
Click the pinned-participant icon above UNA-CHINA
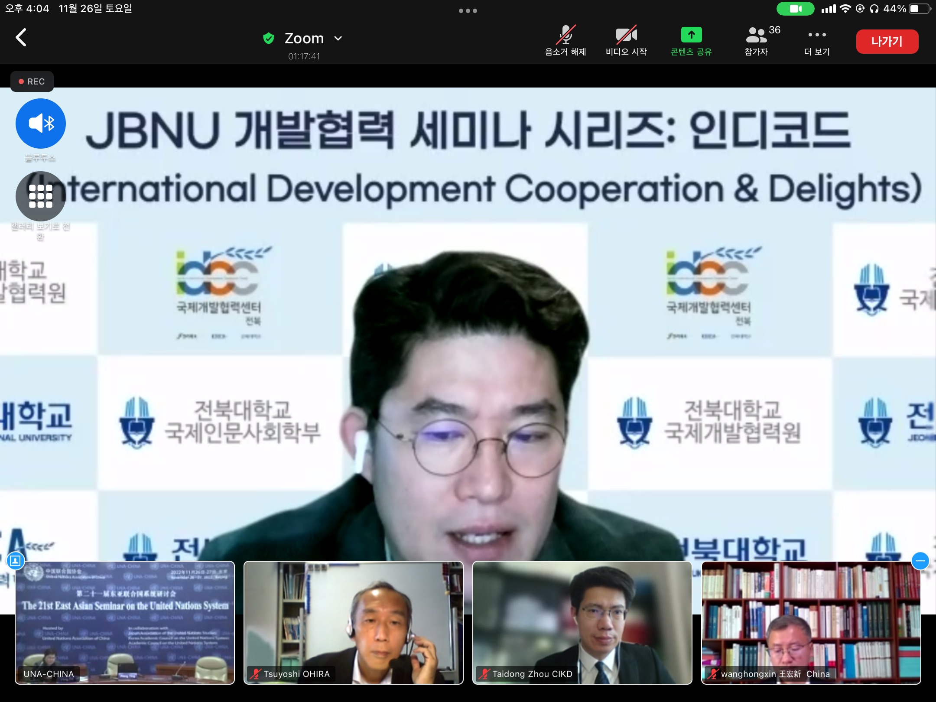tap(15, 561)
